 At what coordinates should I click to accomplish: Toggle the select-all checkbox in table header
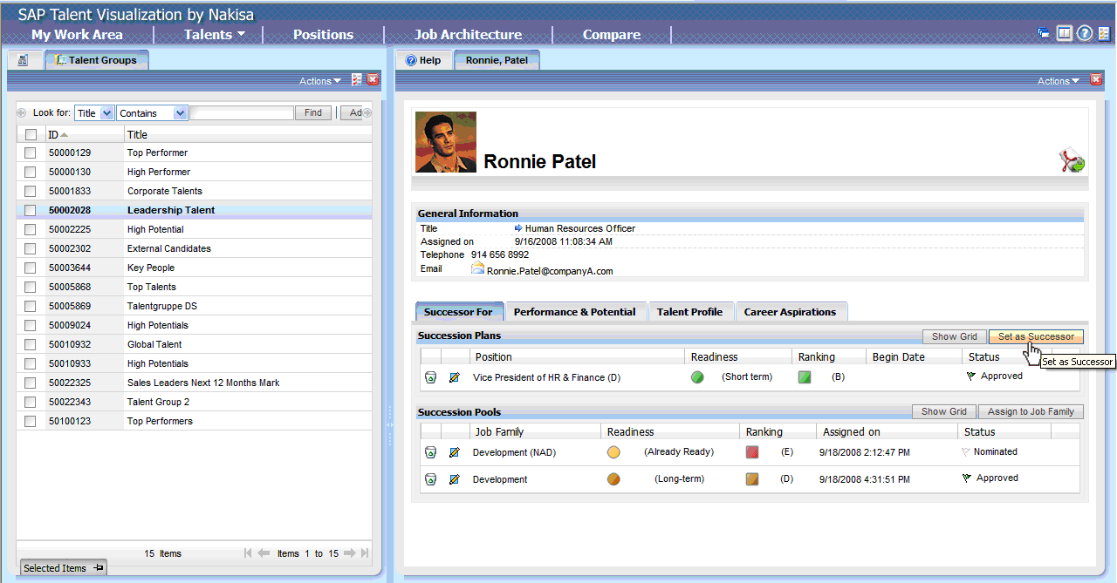point(31,135)
